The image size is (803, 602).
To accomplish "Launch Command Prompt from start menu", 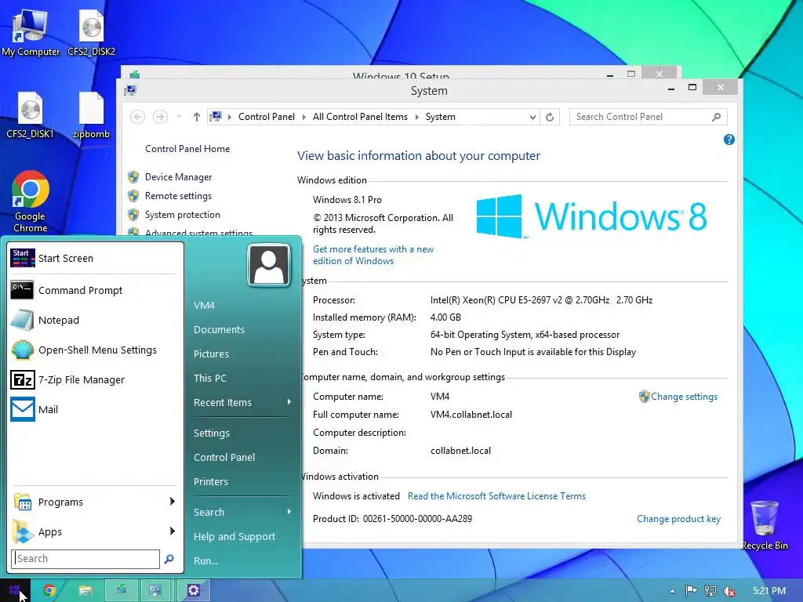I will (95, 290).
